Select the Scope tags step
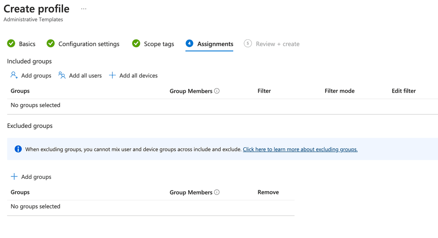Screen dimensions: 438x238 click(159, 44)
